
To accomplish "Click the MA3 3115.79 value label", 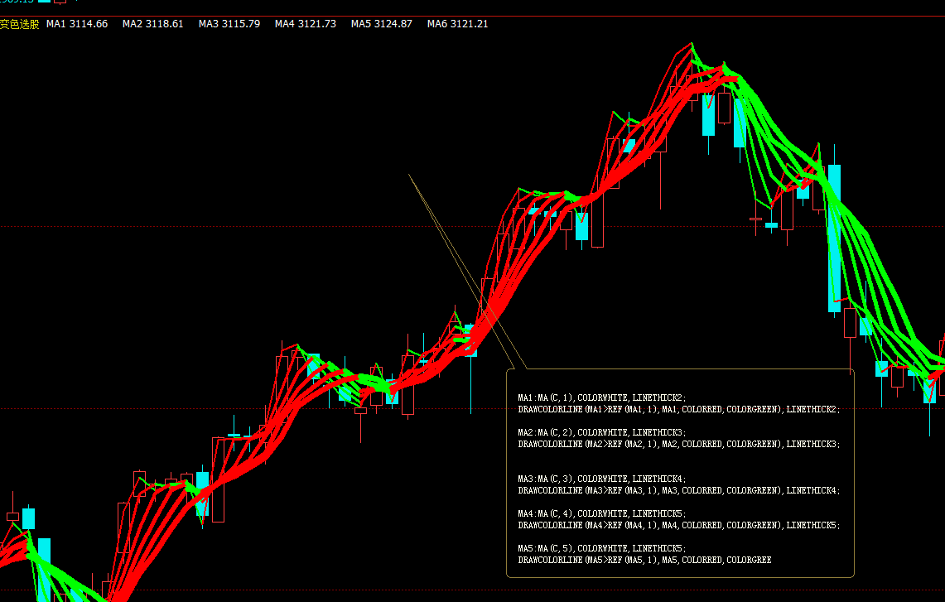I will pos(229,24).
